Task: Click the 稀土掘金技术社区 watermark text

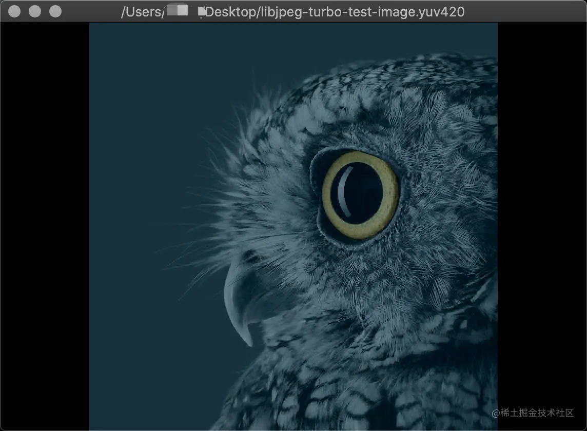Action: [536, 414]
